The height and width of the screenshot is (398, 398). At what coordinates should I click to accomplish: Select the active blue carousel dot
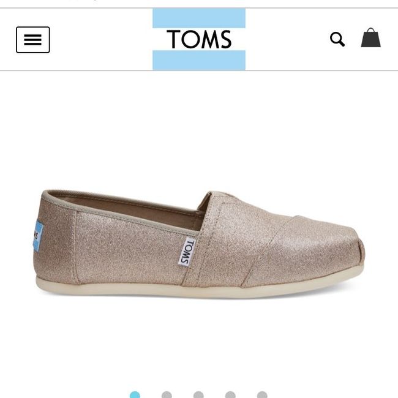tap(135, 395)
